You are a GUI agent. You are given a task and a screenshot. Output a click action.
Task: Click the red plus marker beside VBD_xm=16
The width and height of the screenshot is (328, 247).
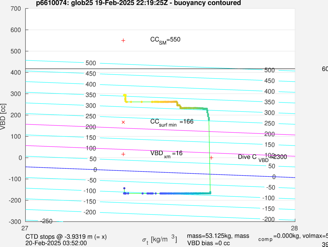[123, 154]
